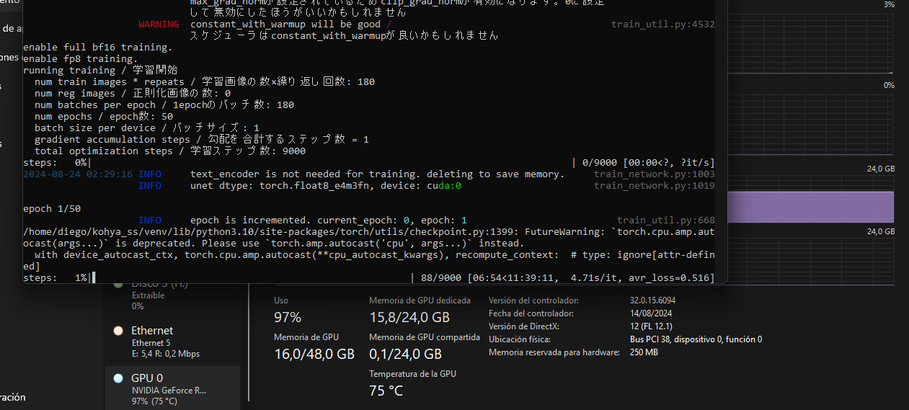Image resolution: width=909 pixels, height=410 pixels.
Task: Click the 'Versión del controlador:' label
Action: [x=533, y=300]
